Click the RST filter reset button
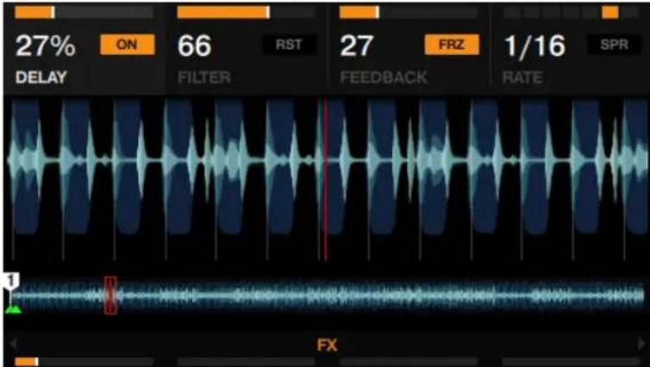The image size is (650, 367). pyautogui.click(x=289, y=44)
